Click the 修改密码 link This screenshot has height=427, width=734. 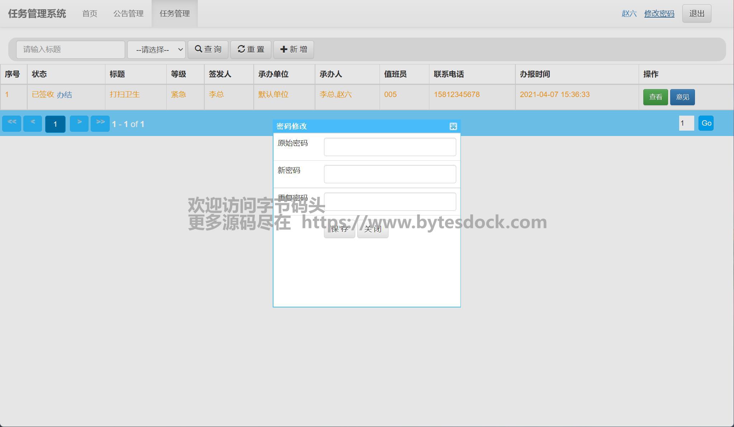click(659, 14)
